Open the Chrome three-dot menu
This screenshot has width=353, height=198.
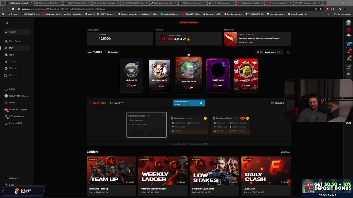(349, 9)
